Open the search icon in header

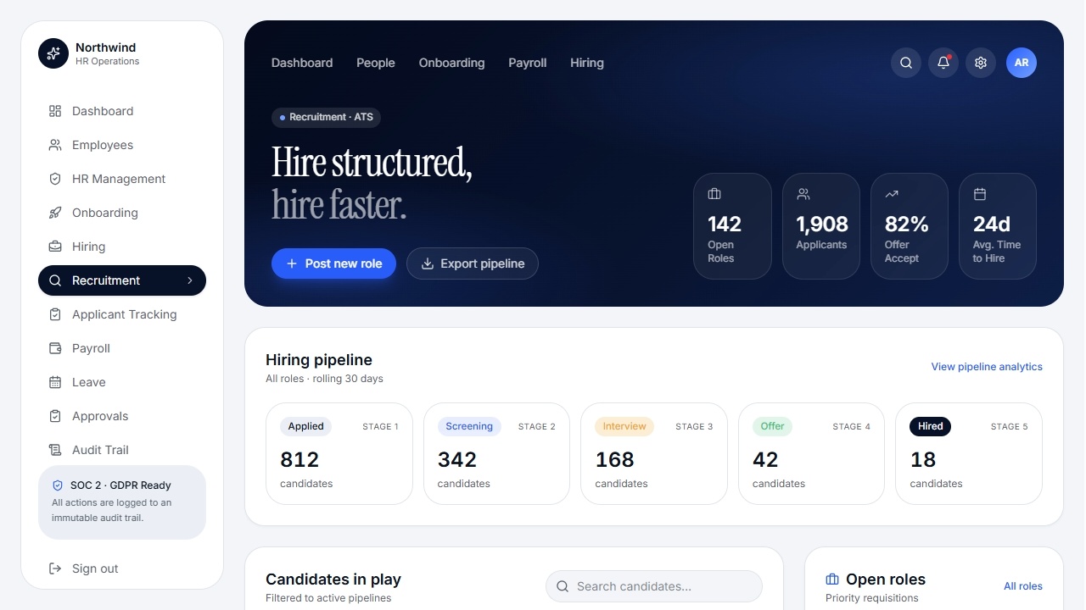tap(906, 63)
